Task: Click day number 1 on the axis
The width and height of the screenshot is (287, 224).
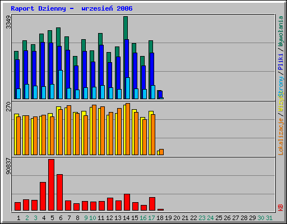Action: coord(18,218)
